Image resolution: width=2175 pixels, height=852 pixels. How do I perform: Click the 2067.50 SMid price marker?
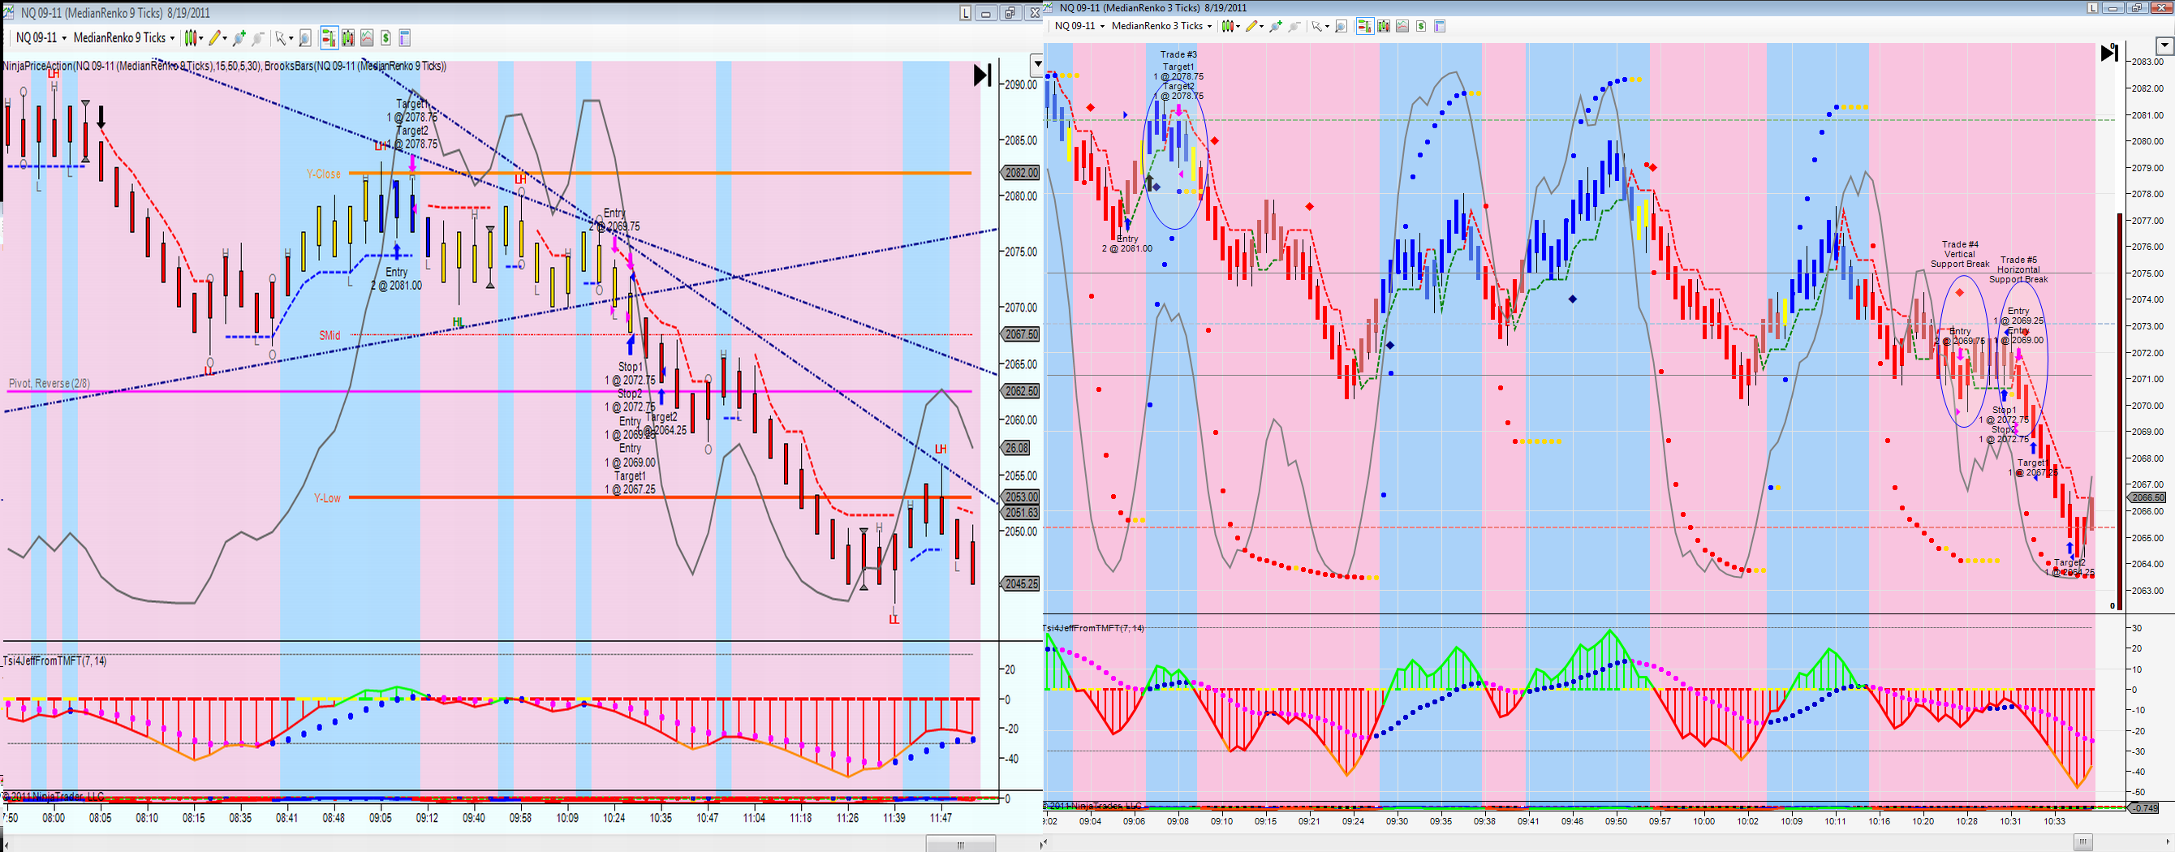click(1021, 334)
